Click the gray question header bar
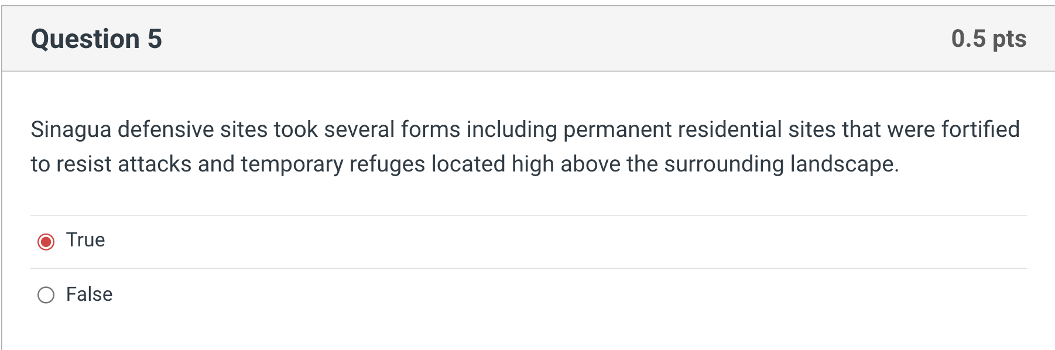 coord(527,38)
